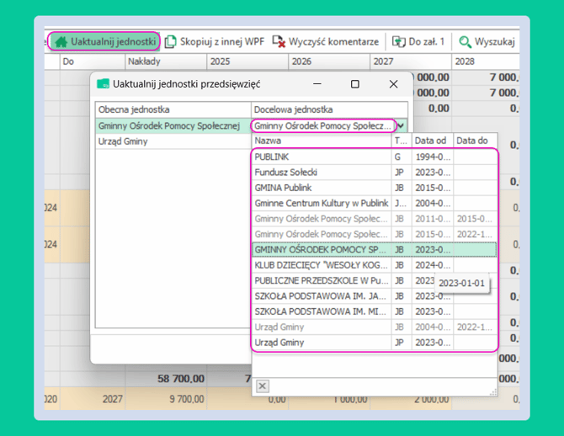Click the dialog title green icon
Screen dimensions: 564x436
(x=103, y=84)
